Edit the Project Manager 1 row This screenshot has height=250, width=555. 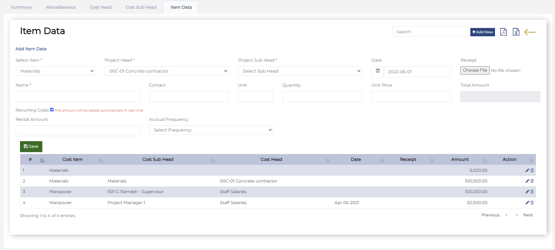coord(527,203)
